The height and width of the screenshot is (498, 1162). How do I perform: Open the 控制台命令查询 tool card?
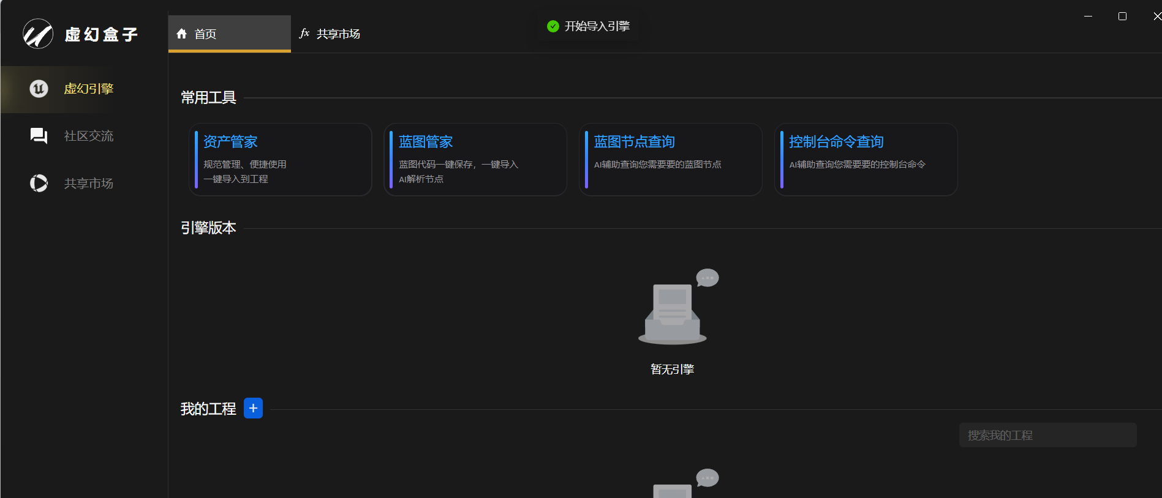click(866, 160)
